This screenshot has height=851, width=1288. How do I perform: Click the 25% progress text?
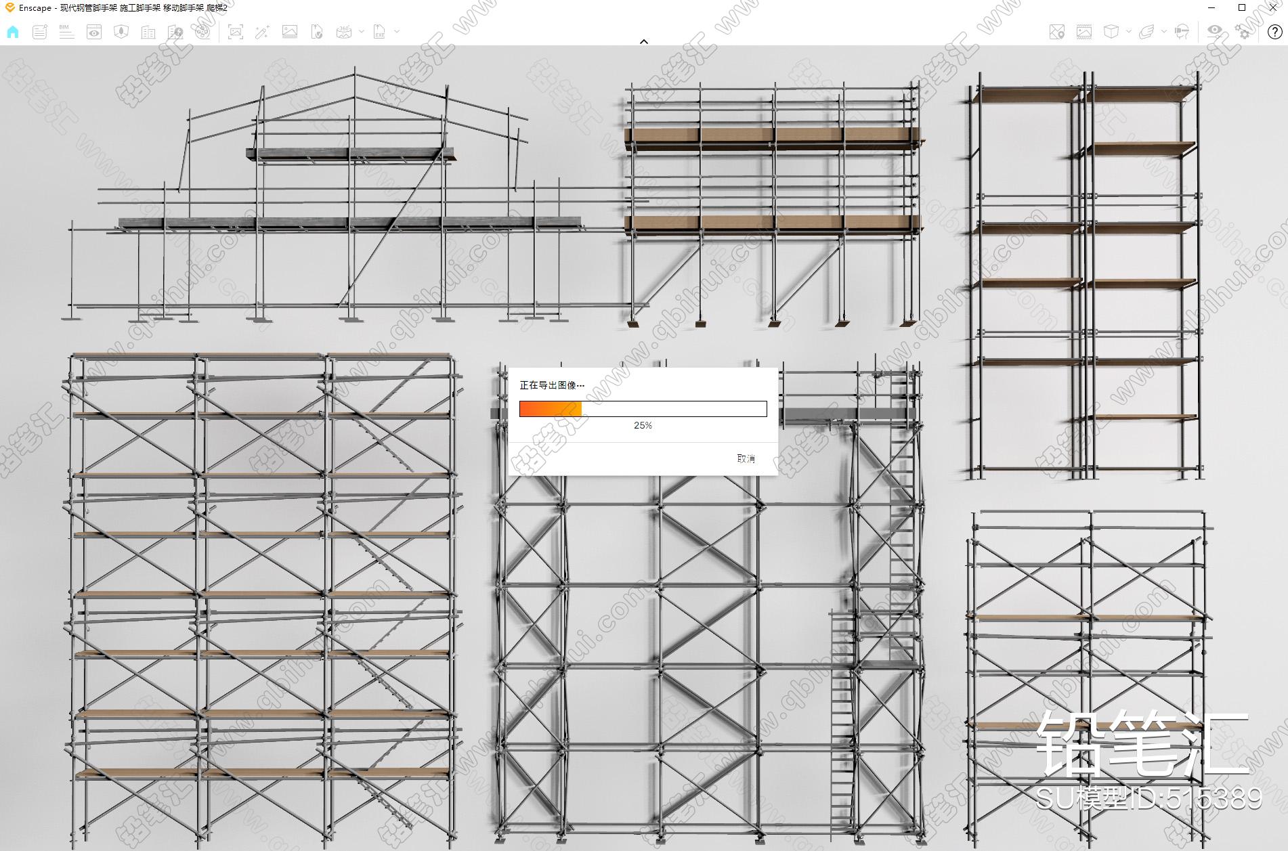(x=643, y=425)
